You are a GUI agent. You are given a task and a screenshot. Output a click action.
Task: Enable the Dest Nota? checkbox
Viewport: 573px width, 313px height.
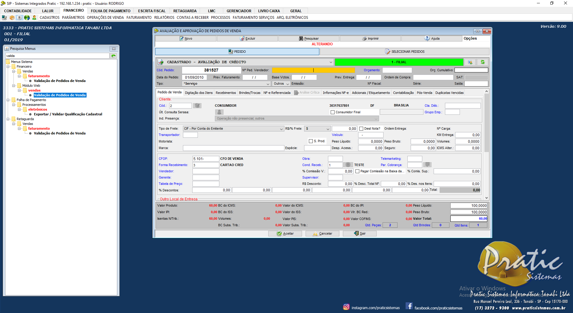(x=361, y=129)
